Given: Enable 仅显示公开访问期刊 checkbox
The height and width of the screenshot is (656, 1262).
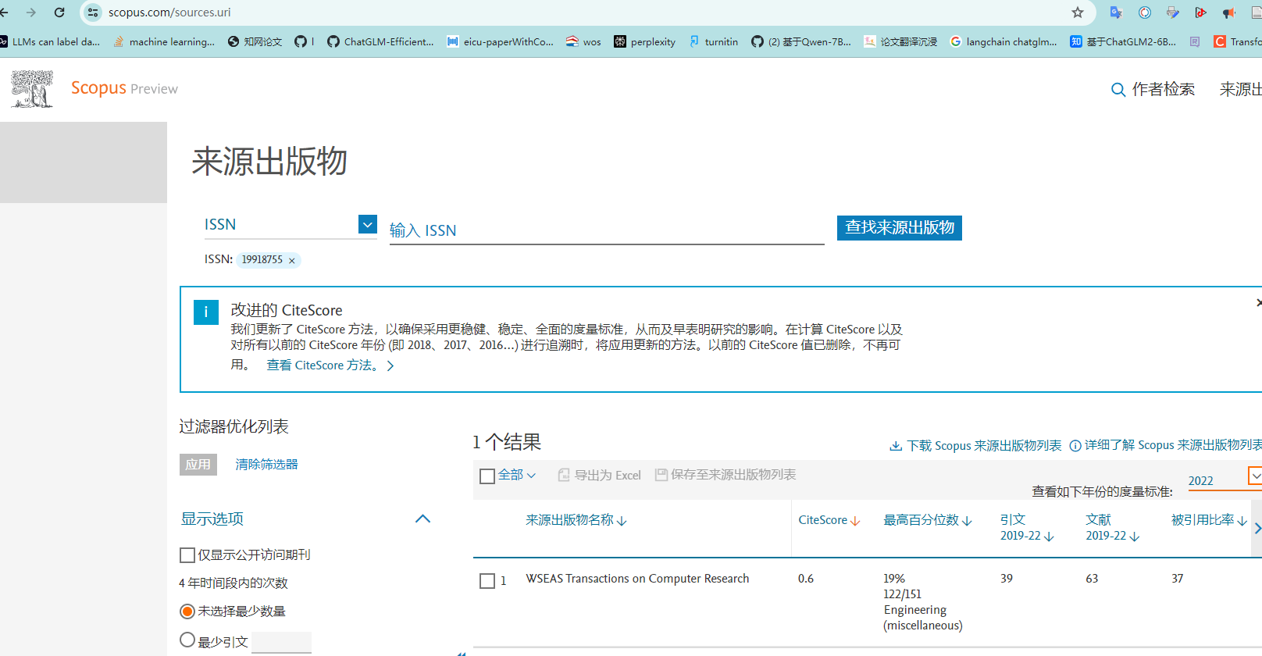Looking at the screenshot, I should click(187, 555).
